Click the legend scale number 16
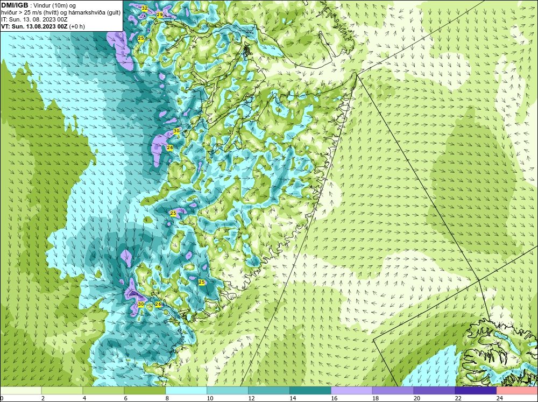Screen dimensions: 538x402 point(334,398)
